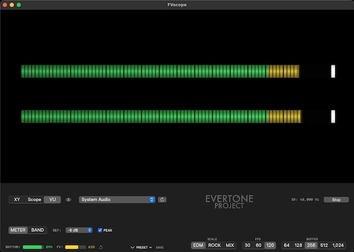Select the VU view tab
The width and height of the screenshot is (354, 252).
pyautogui.click(x=53, y=200)
